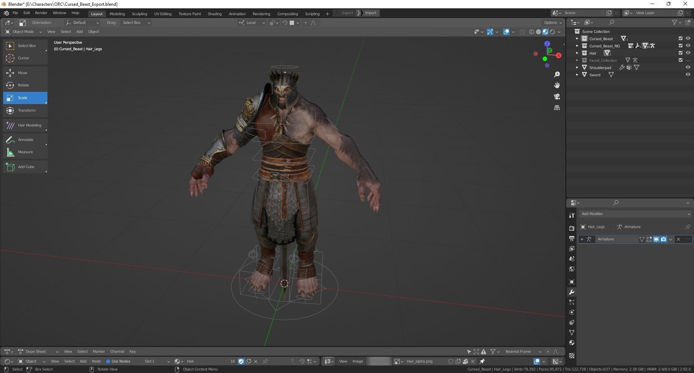Open the Material properties tab

pos(572,343)
